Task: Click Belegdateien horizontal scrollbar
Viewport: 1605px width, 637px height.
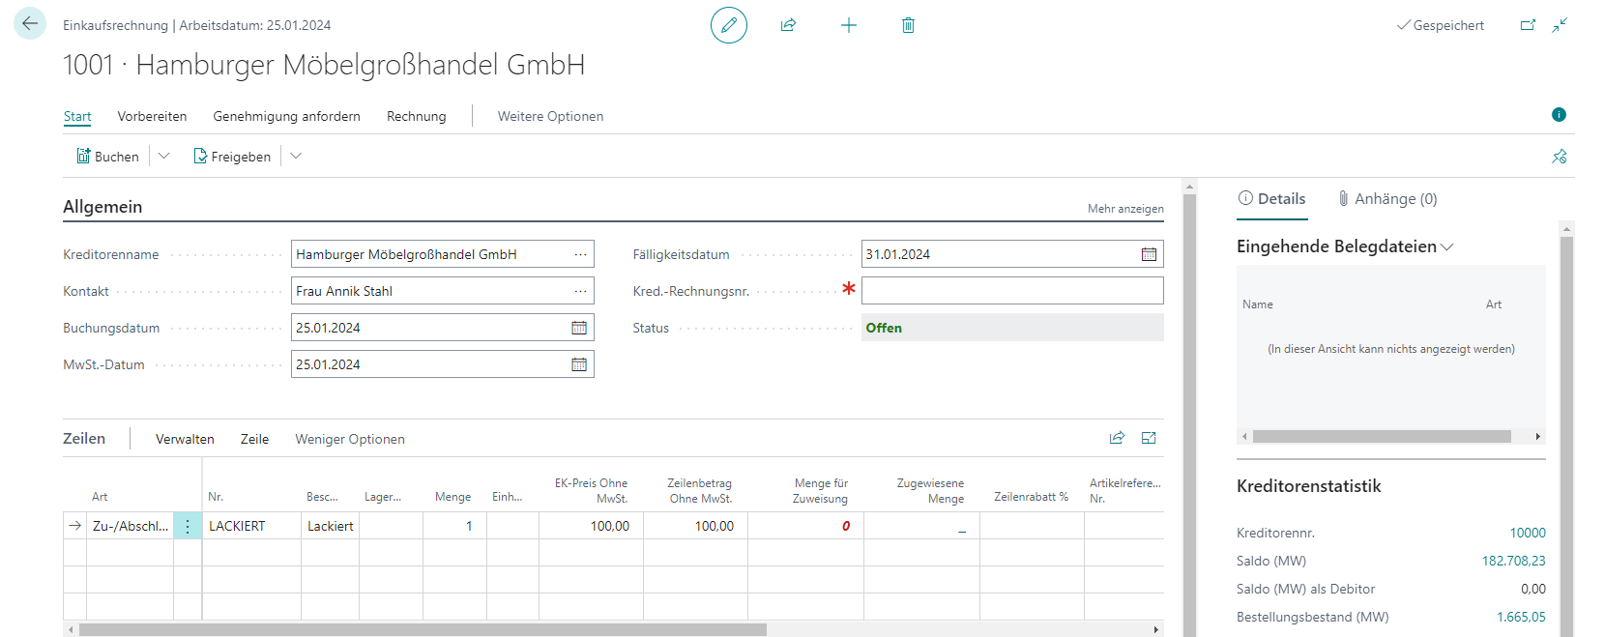Action: tap(1382, 437)
